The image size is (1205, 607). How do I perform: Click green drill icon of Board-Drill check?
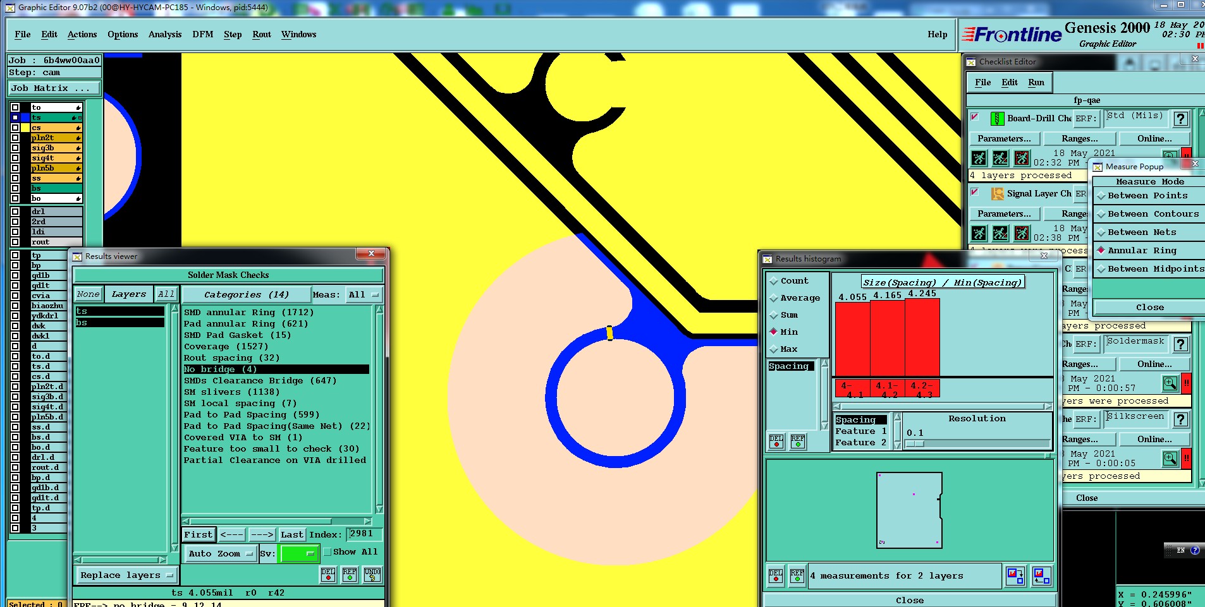[x=997, y=118]
